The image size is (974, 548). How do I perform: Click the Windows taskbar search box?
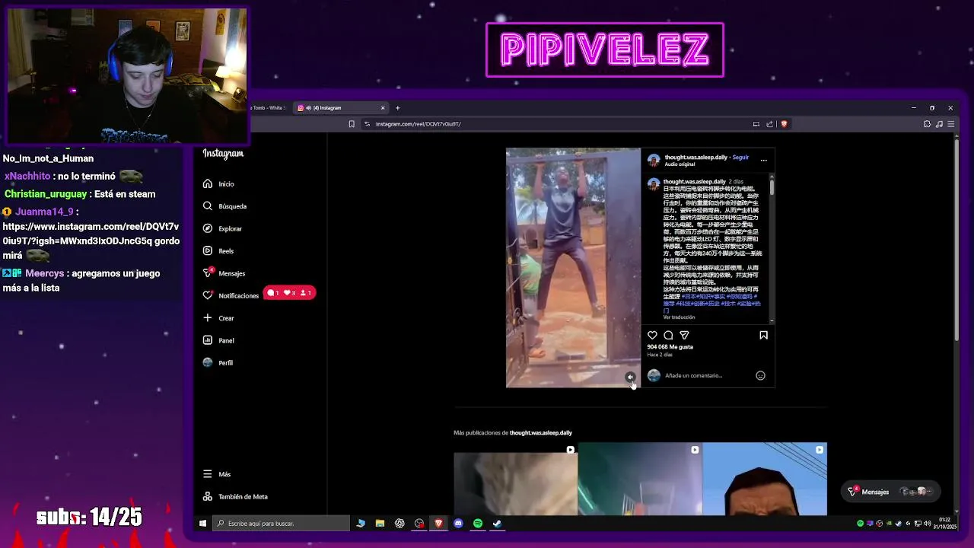coord(280,524)
